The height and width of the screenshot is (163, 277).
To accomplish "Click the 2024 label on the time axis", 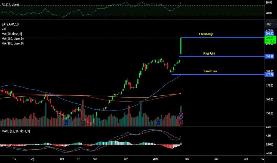I will click(156, 159).
